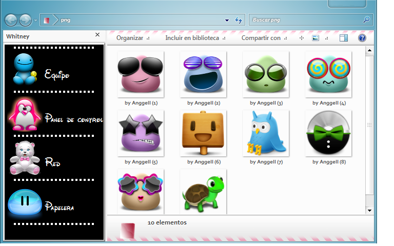Image resolution: width=394 pixels, height=246 pixels.
Task: Select teal blob with spiral glasses thumbnail
Action: tap(328, 74)
